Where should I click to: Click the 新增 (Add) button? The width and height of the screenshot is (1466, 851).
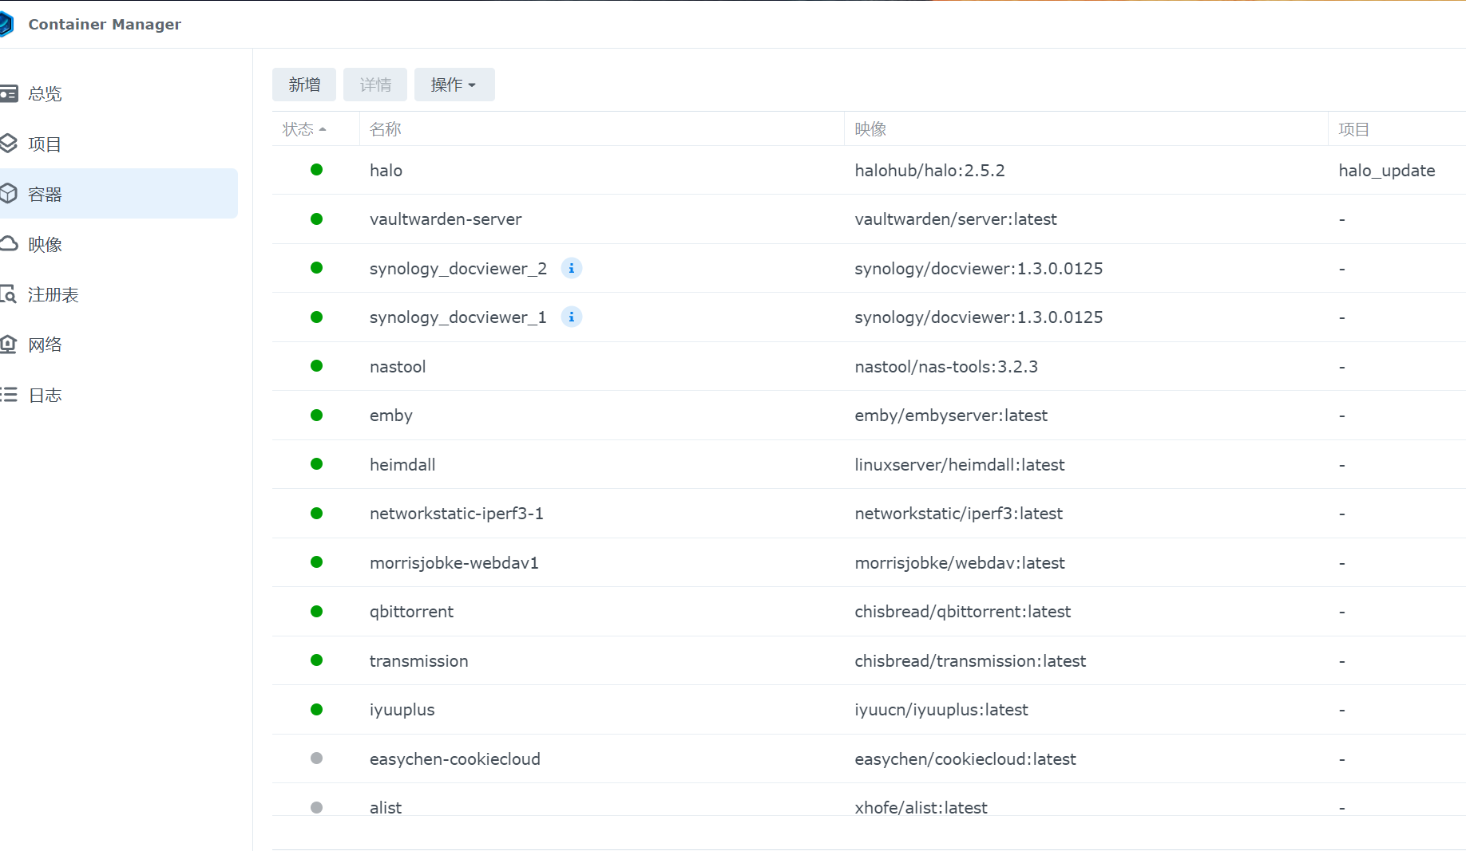304,85
